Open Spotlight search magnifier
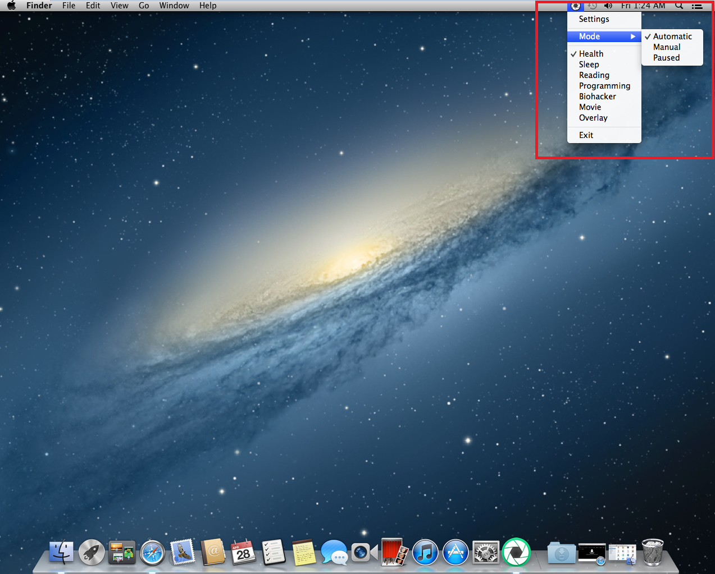The width and height of the screenshot is (715, 574). (679, 6)
